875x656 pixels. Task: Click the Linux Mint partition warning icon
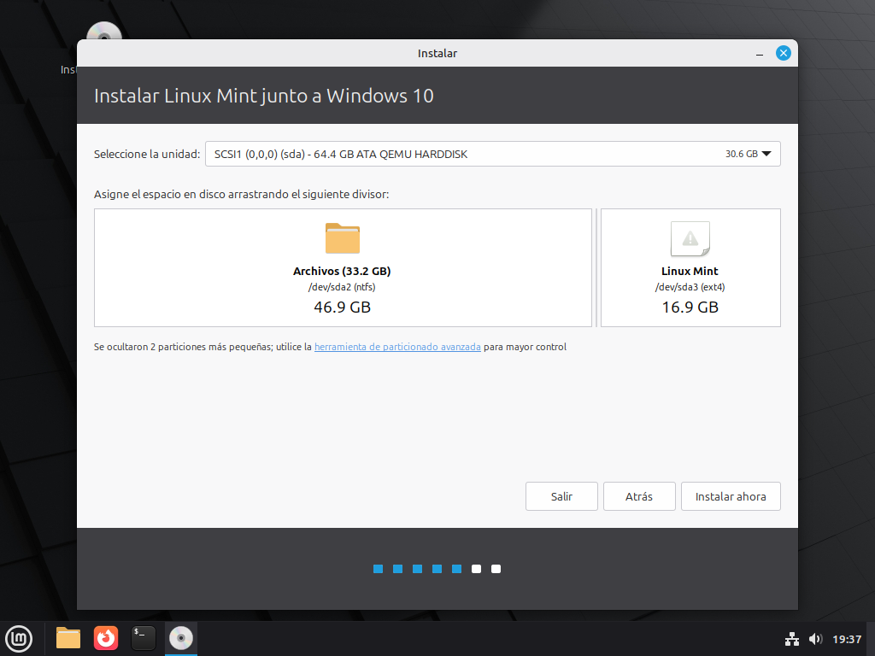tap(690, 239)
